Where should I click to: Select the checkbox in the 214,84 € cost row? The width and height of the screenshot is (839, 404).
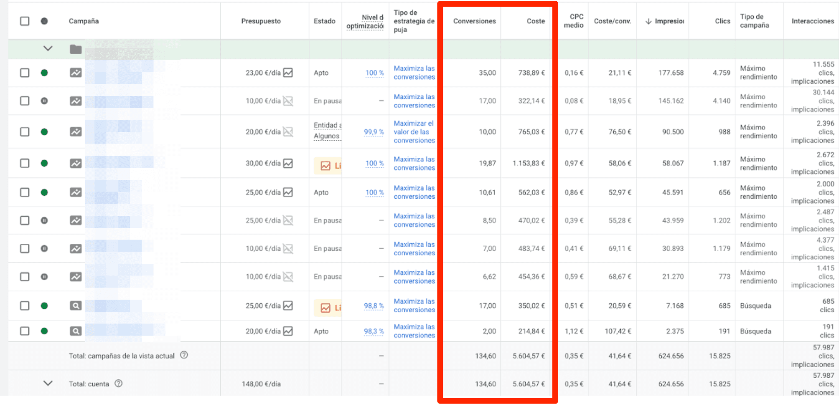(25, 331)
